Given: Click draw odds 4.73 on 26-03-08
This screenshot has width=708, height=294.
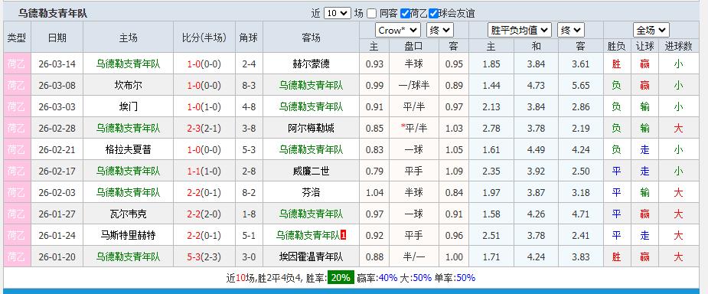Looking at the screenshot, I should point(536,85).
